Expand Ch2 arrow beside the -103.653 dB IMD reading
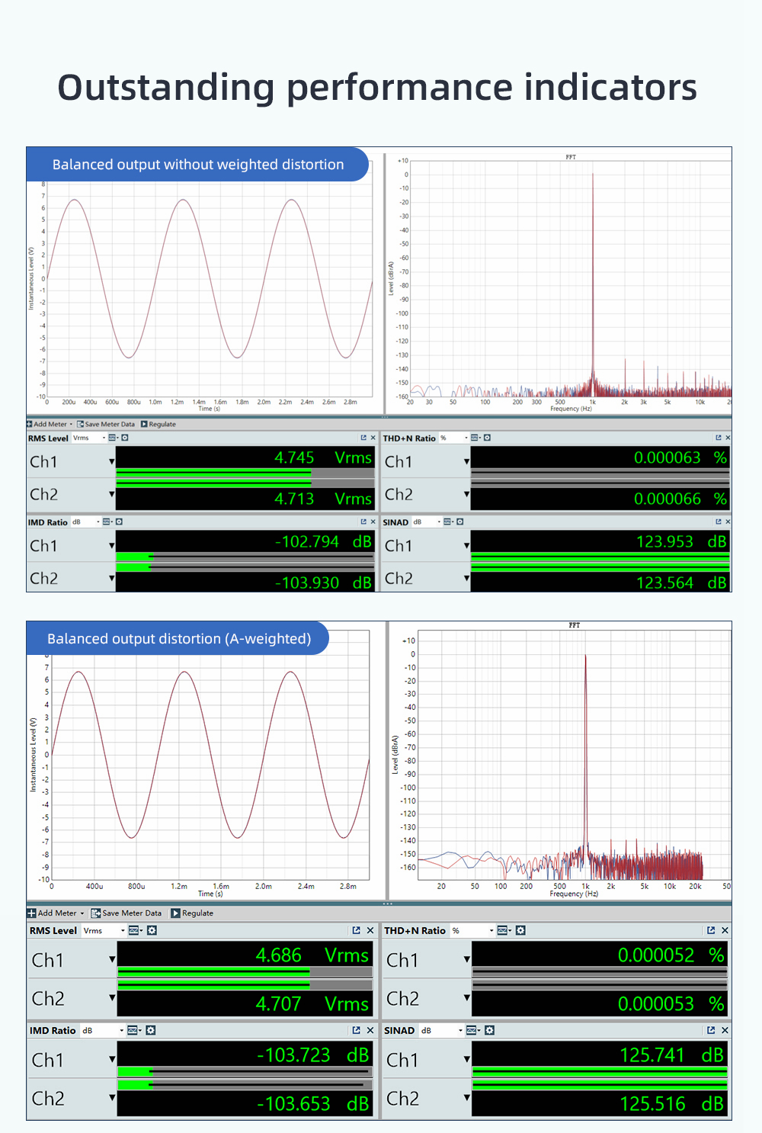762x1133 pixels. pos(112,1098)
